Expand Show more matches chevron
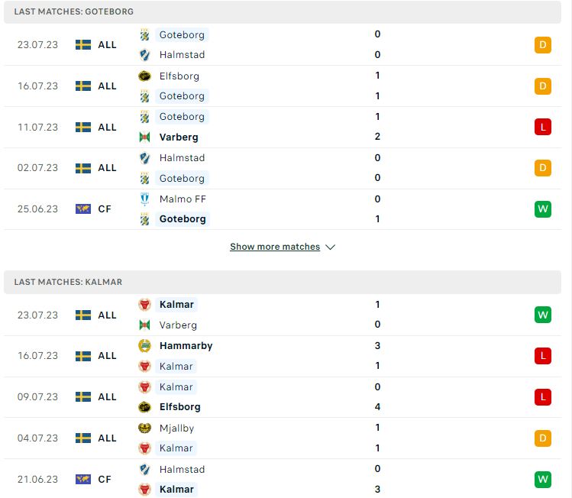 (x=331, y=247)
